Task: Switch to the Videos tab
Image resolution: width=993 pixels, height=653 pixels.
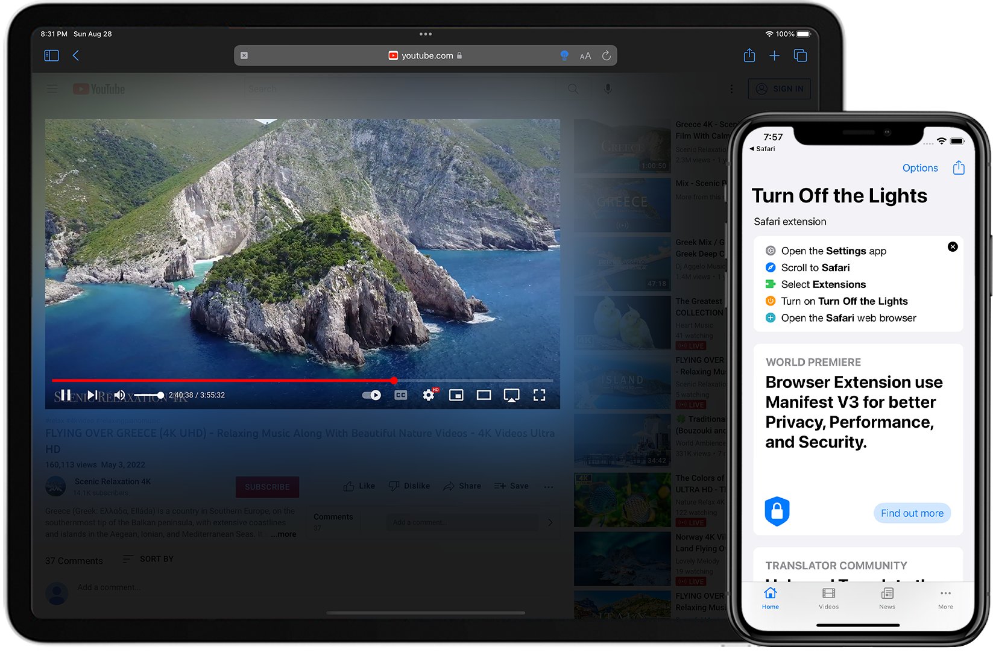Action: (x=829, y=598)
